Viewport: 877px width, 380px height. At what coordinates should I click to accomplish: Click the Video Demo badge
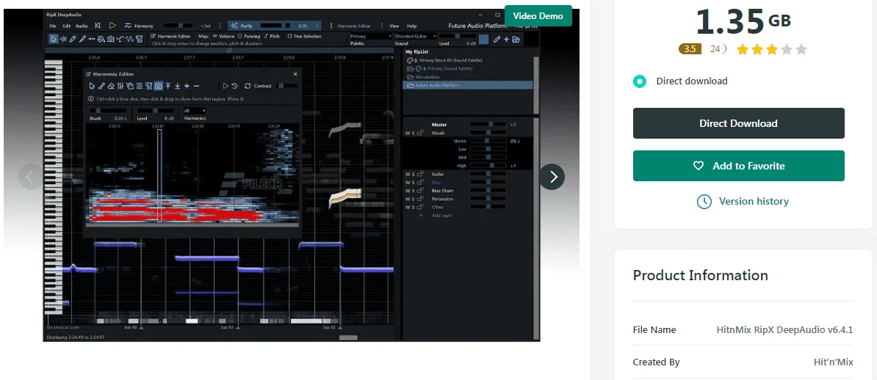tap(538, 15)
